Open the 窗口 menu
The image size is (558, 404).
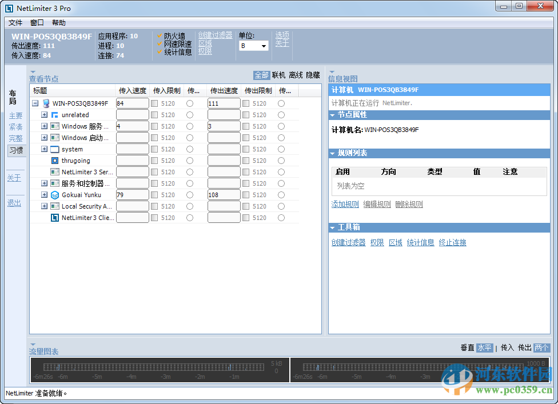37,22
